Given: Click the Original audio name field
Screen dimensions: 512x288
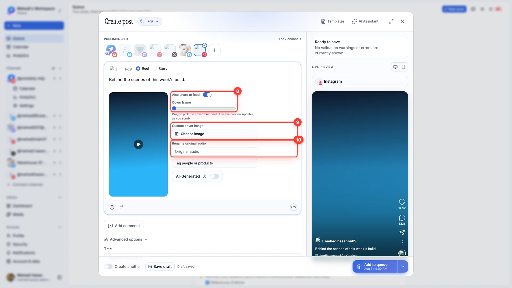Looking at the screenshot, I should pyautogui.click(x=215, y=151).
